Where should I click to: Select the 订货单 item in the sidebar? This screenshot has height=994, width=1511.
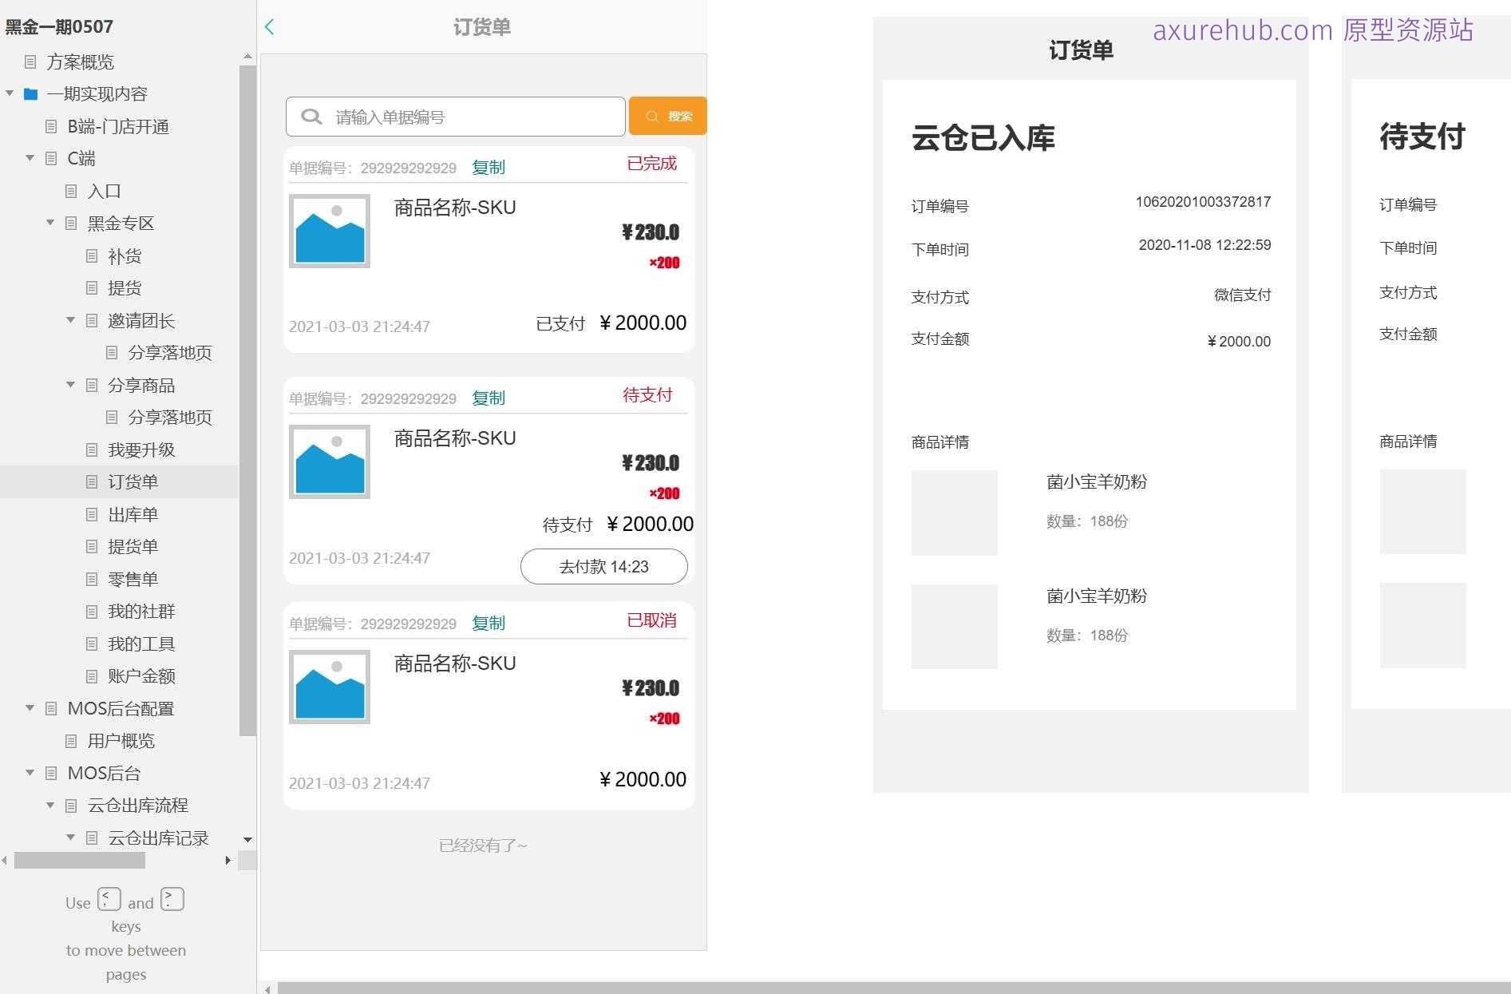click(133, 481)
